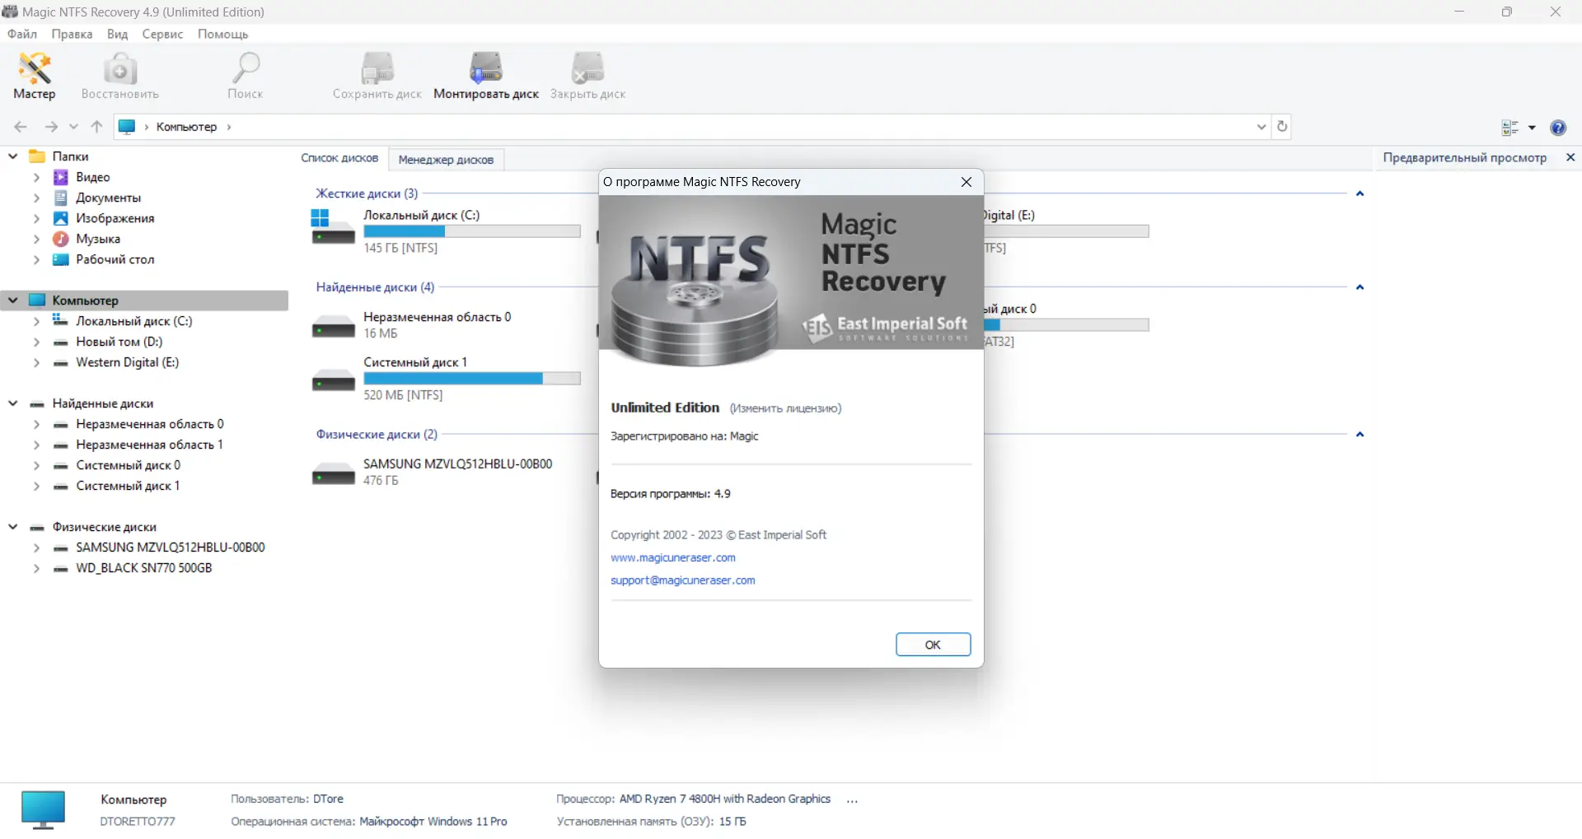Select Новый том (D:) in the tree
The image size is (1582, 839).
pyautogui.click(x=119, y=342)
